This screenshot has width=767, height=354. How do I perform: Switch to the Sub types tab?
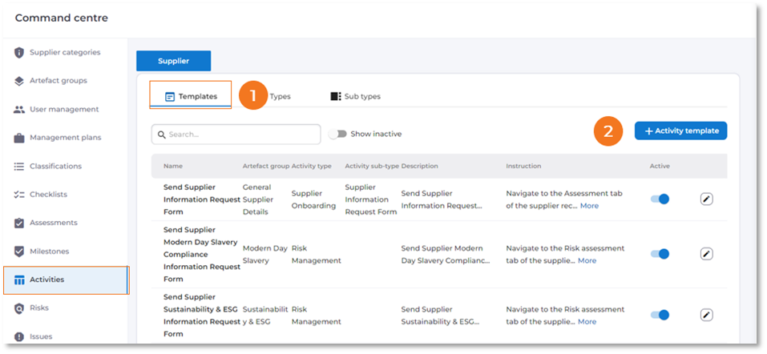coord(355,96)
